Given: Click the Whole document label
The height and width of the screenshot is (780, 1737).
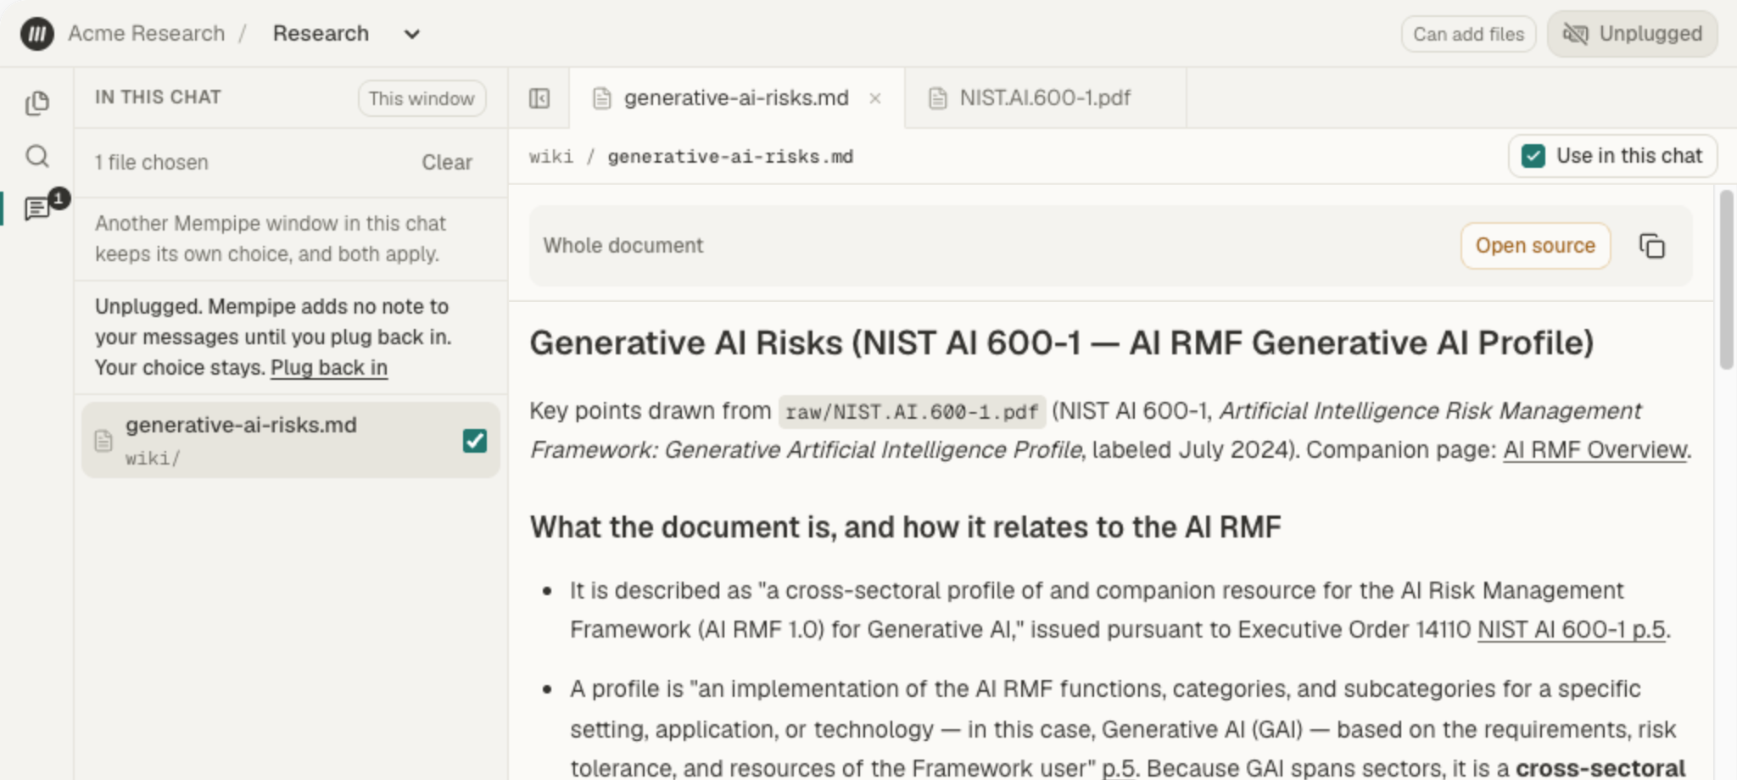Looking at the screenshot, I should click(623, 246).
